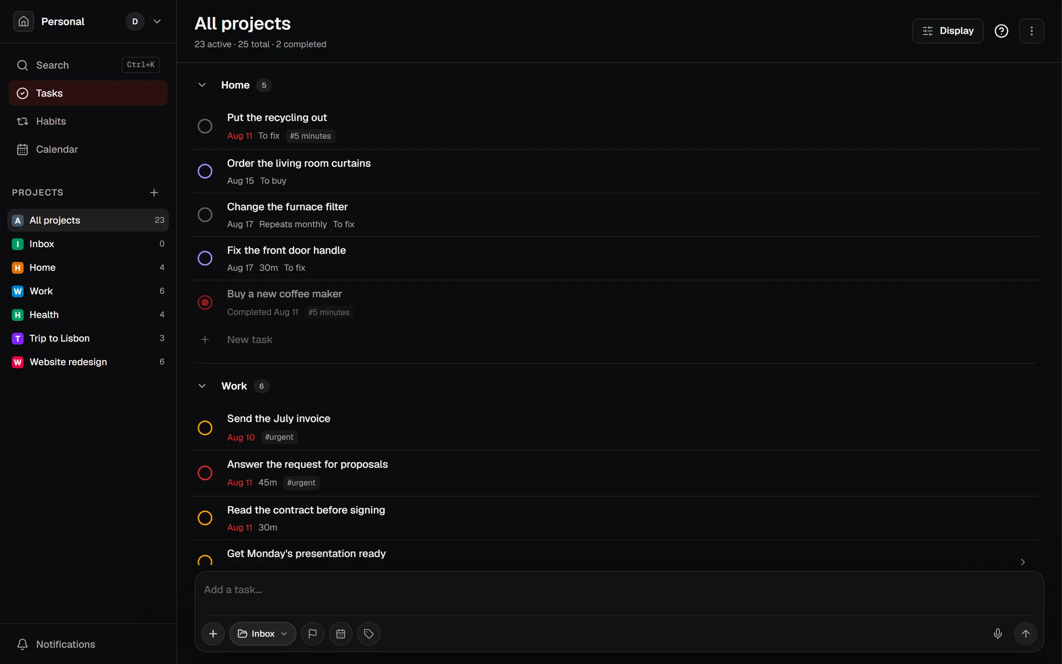Collapse the Work section chevron
Screen dimensions: 1062x664
click(202, 386)
